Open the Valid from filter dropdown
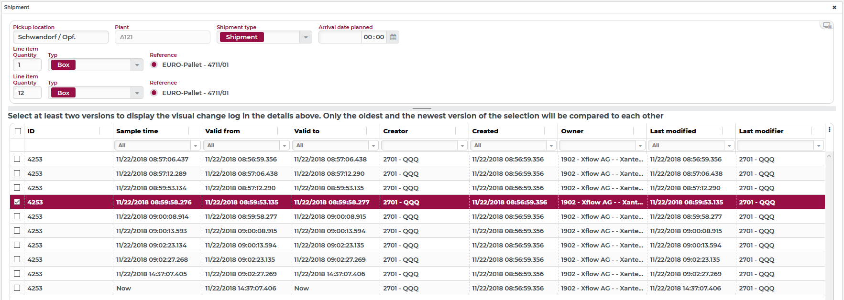The width and height of the screenshot is (844, 300). [x=284, y=145]
